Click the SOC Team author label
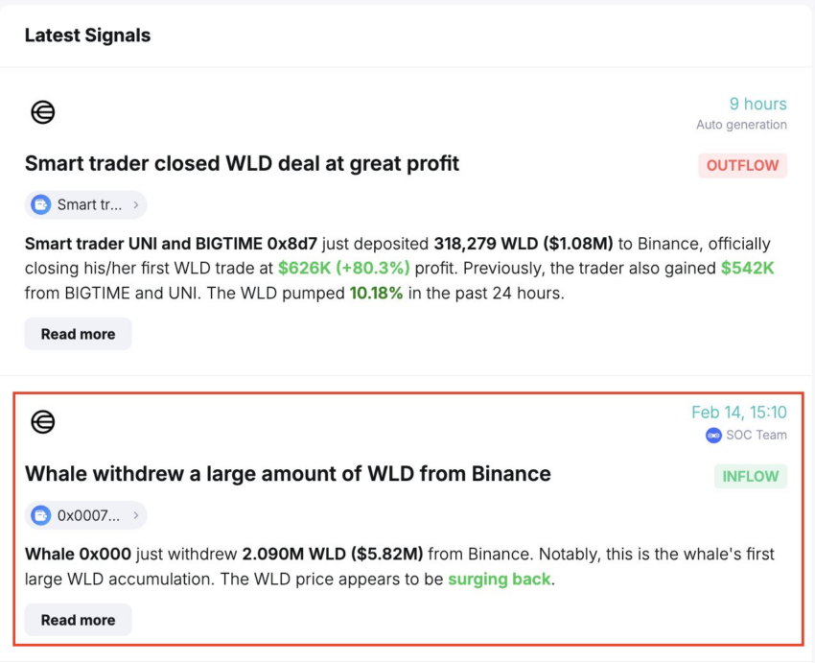The height and width of the screenshot is (663, 815). tap(757, 436)
